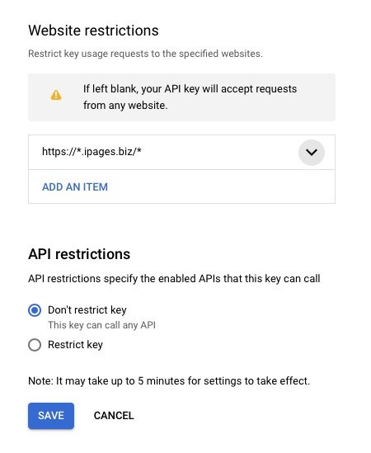Select the Don't restrict key radio button

pos(35,310)
